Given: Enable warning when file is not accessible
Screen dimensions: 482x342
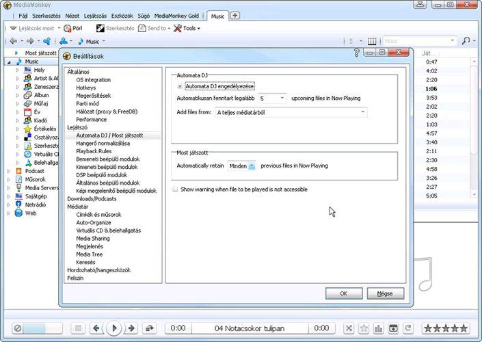Looking at the screenshot, I should [x=175, y=189].
